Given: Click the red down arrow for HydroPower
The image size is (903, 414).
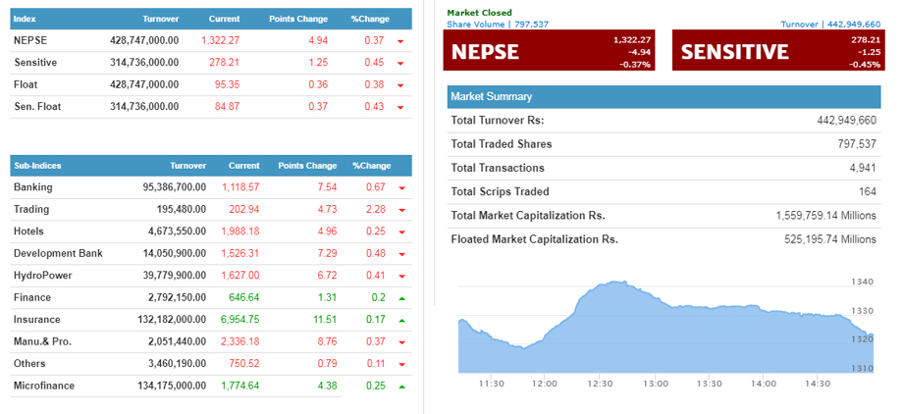Looking at the screenshot, I should [400, 276].
